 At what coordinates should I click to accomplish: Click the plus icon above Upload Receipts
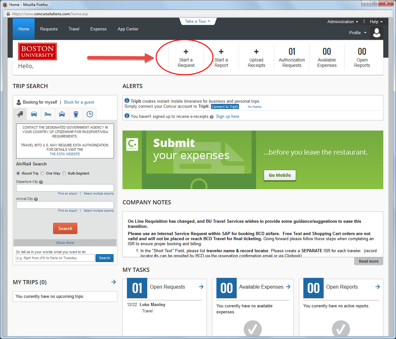(256, 52)
